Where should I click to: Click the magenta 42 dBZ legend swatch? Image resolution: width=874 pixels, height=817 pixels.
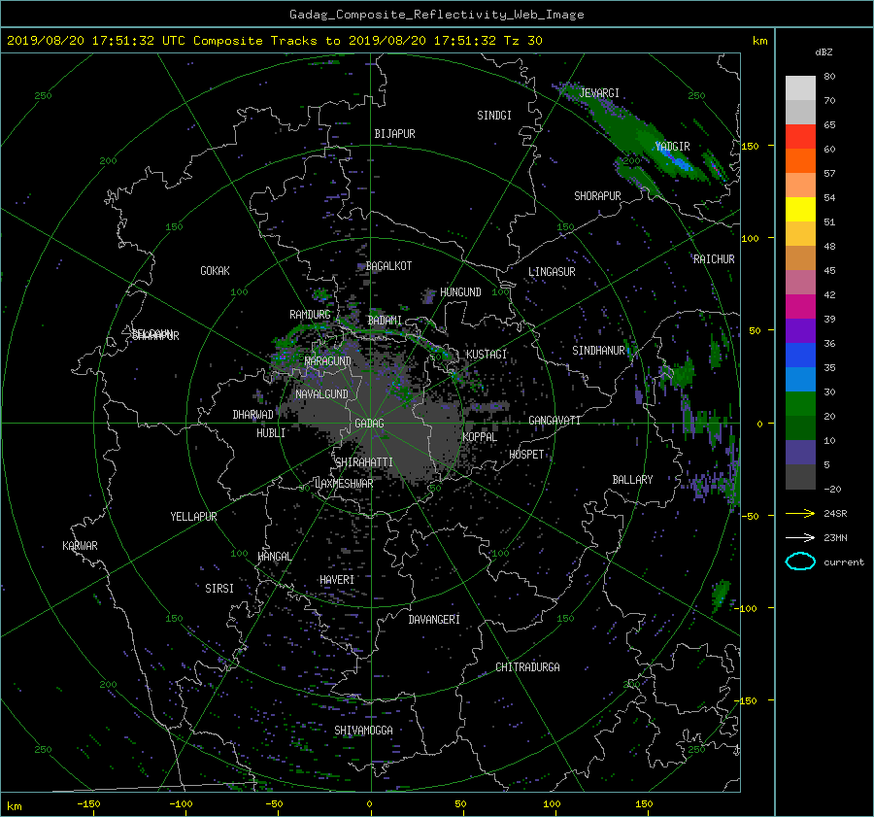point(800,306)
